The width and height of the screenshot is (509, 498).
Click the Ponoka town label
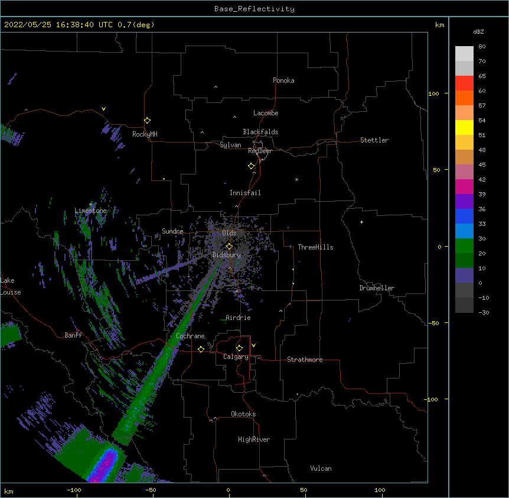coord(283,80)
